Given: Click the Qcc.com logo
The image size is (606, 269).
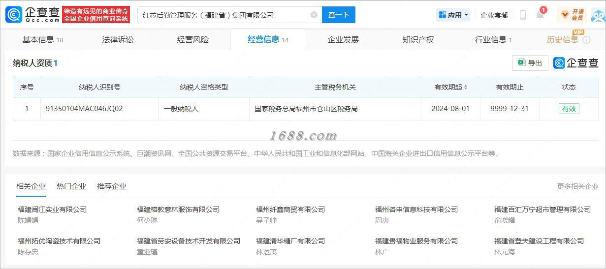Looking at the screenshot, I should 32,14.
